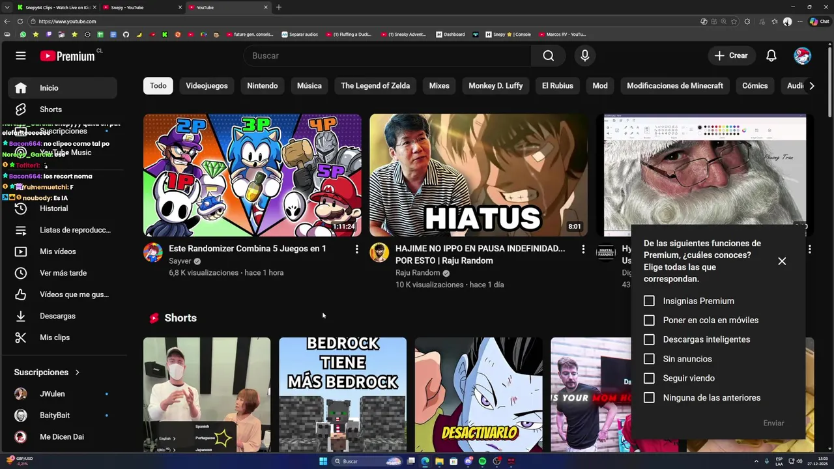
Task: Click the Enviar survey button
Action: (x=773, y=423)
